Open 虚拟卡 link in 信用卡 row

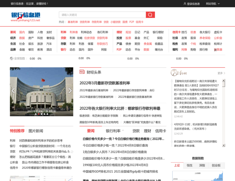click(x=218, y=32)
